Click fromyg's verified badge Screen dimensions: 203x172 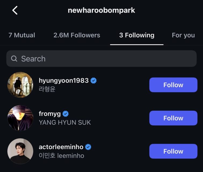tap(66, 114)
